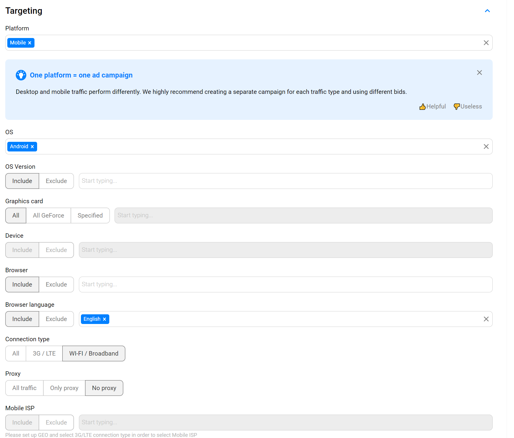Mark the tip as Helpful
Viewport: 514px width, 438px height.
(x=432, y=106)
